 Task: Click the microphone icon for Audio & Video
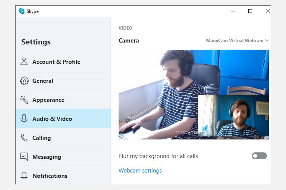[24, 119]
